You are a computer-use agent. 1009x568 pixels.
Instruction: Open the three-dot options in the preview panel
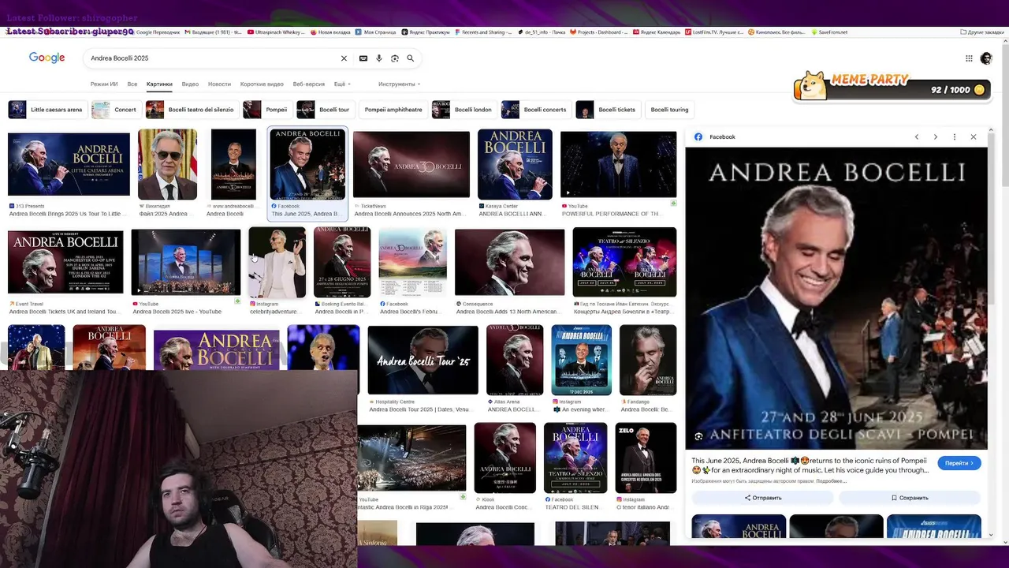(955, 137)
